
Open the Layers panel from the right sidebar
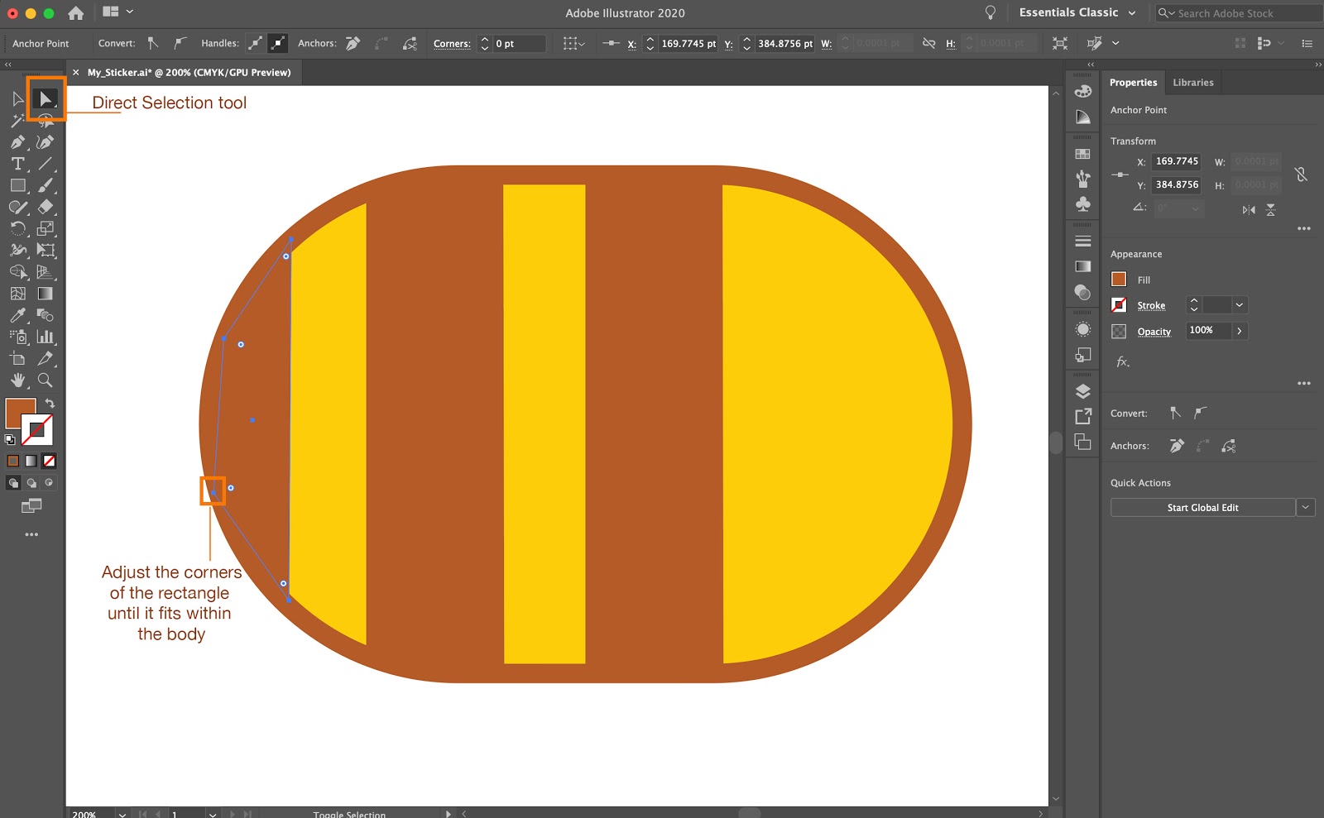click(x=1083, y=390)
